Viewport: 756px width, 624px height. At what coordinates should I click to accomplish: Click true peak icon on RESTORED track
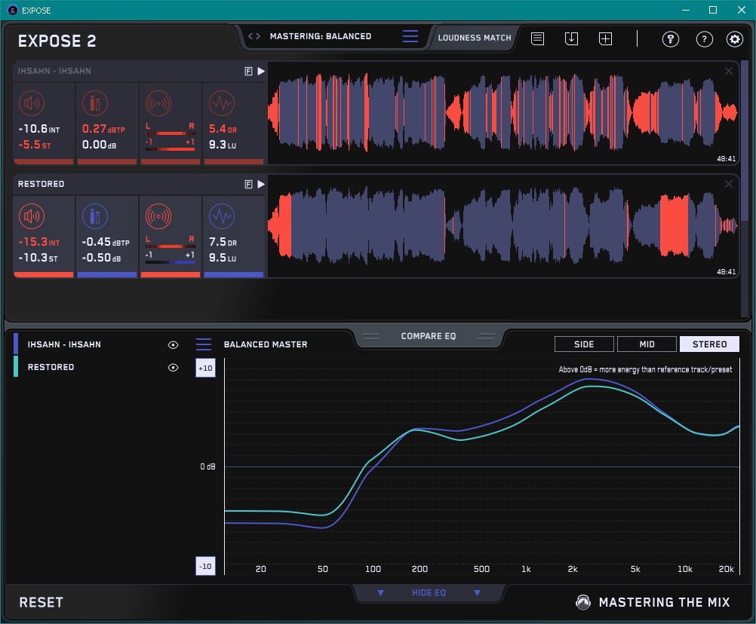click(94, 217)
